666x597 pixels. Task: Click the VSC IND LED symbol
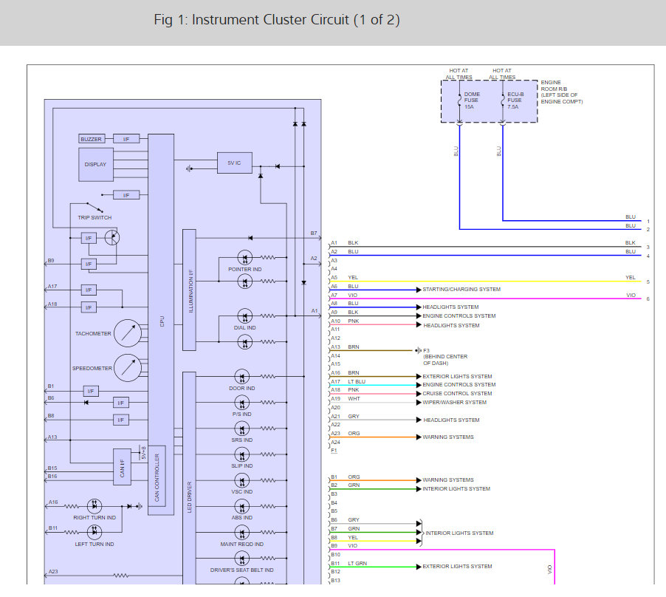tap(242, 480)
